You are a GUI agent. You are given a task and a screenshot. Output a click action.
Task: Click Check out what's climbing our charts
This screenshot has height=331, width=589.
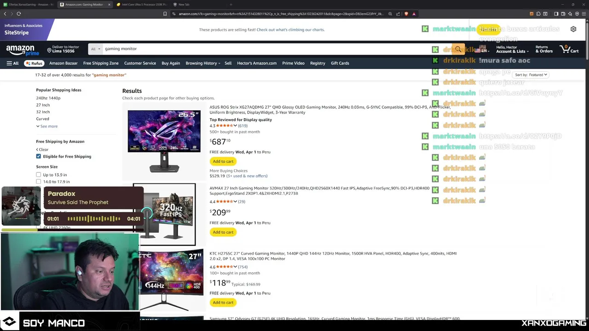point(290,29)
